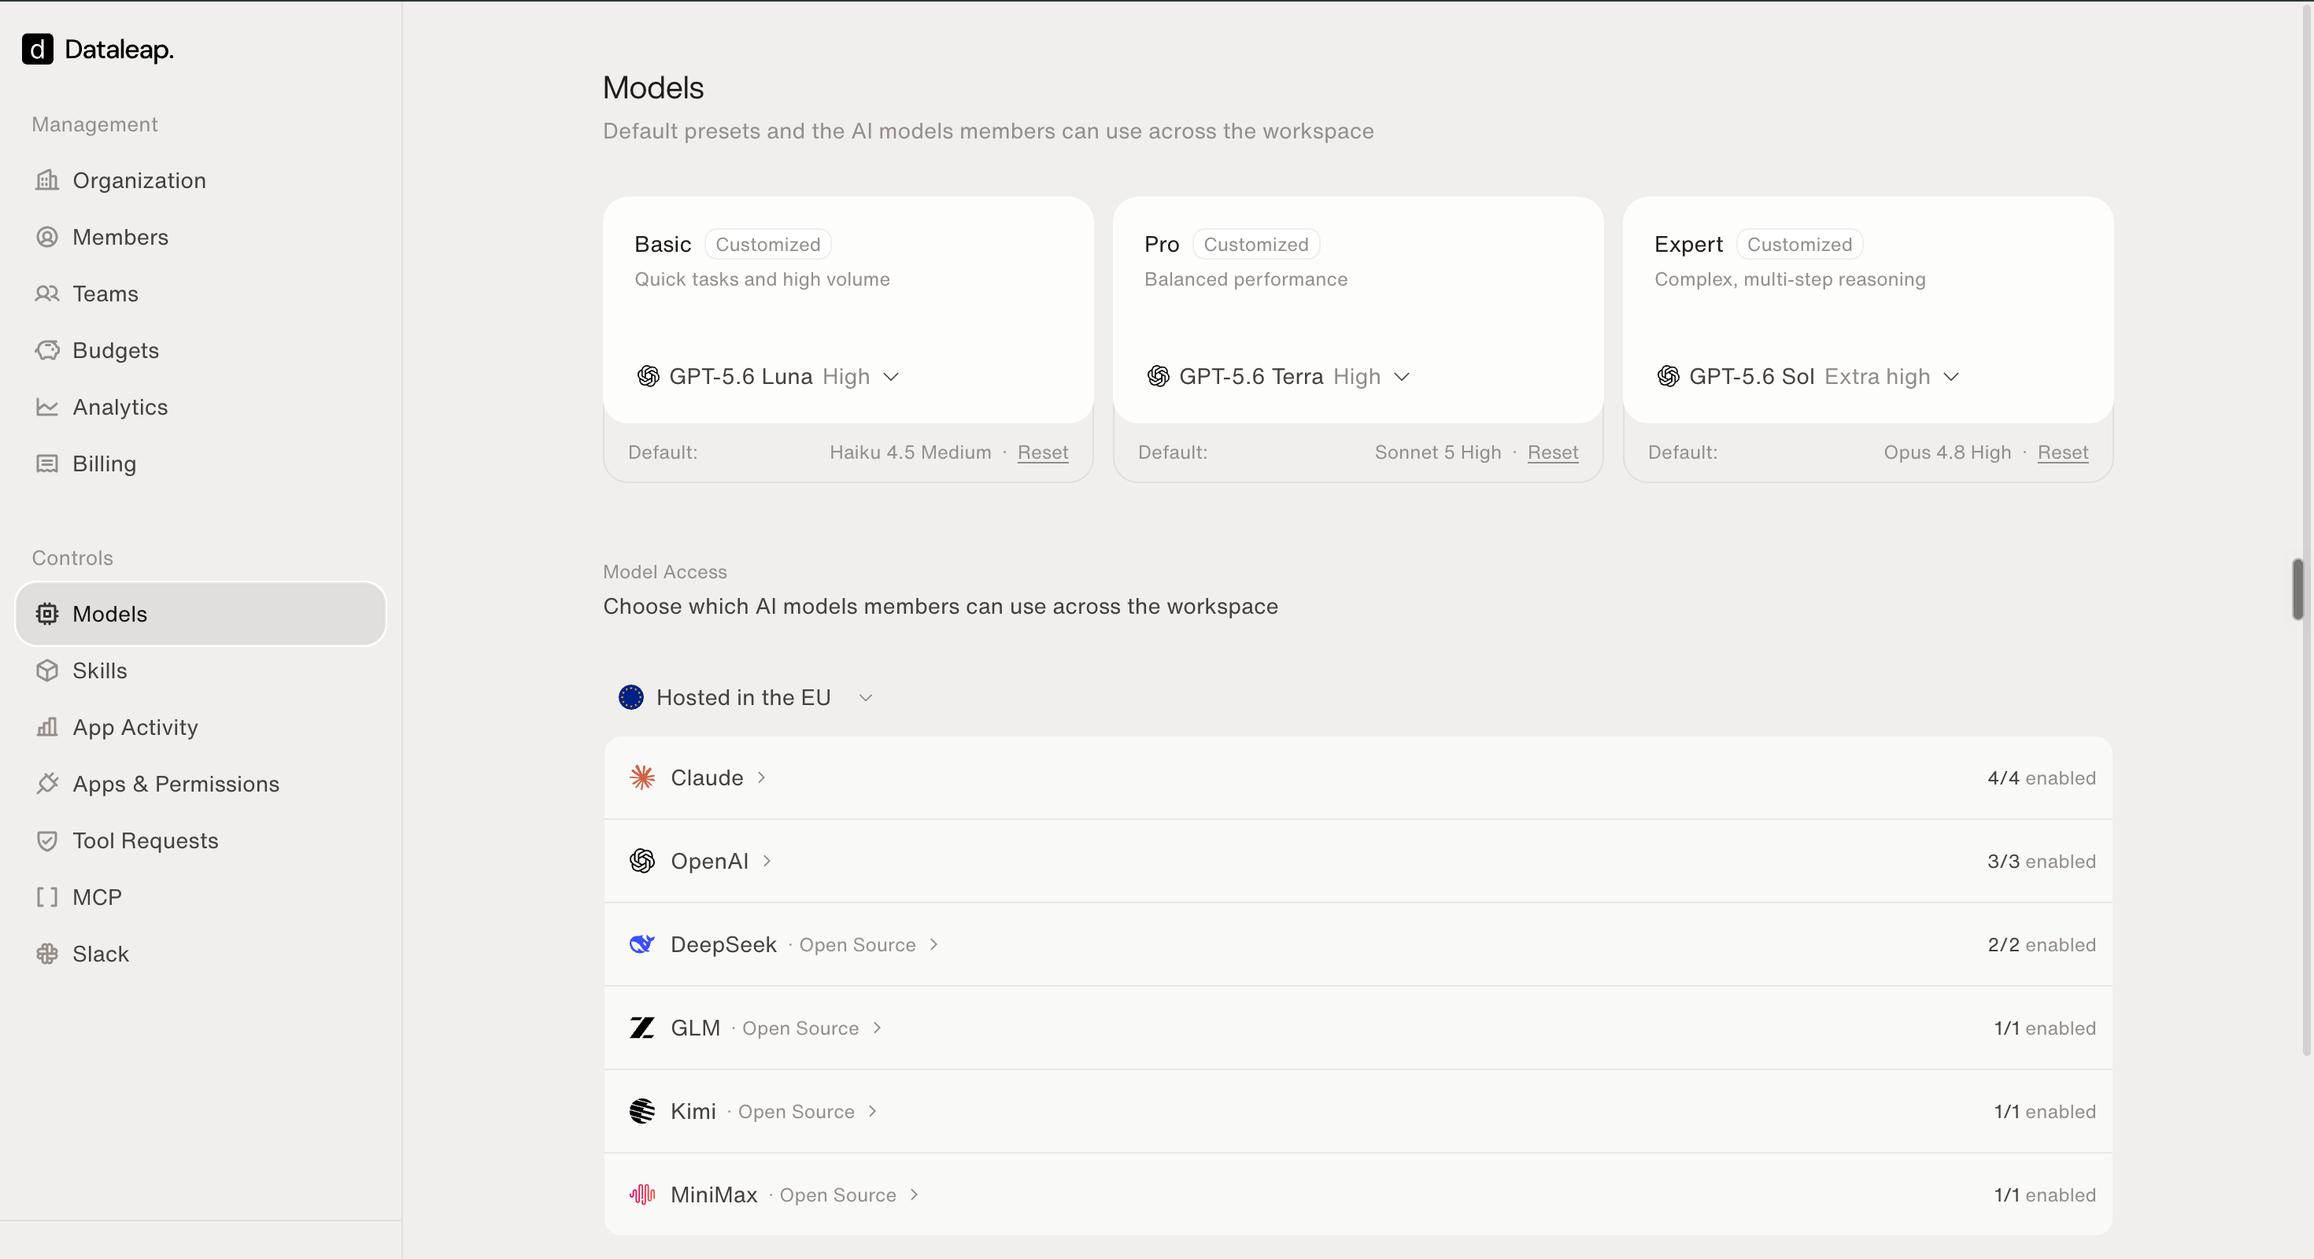Click the OpenAI icon on Basic card
This screenshot has height=1259, width=2314.
click(x=648, y=376)
